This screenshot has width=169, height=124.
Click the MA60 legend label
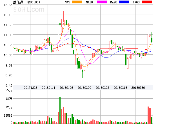(x=136, y=2)
